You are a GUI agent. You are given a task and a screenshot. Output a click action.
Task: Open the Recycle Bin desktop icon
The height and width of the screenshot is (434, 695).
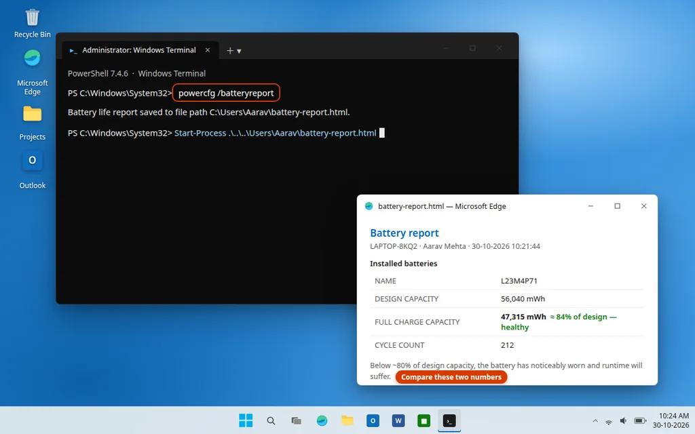pyautogui.click(x=32, y=24)
